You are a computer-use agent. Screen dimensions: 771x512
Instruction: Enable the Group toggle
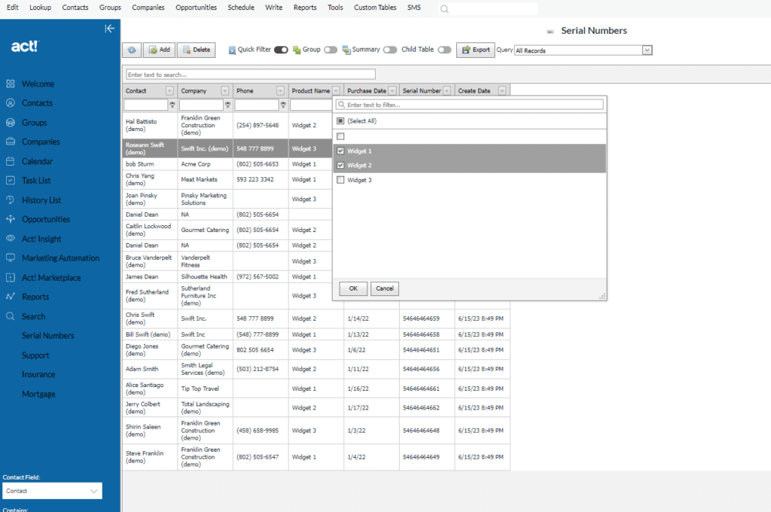[331, 50]
